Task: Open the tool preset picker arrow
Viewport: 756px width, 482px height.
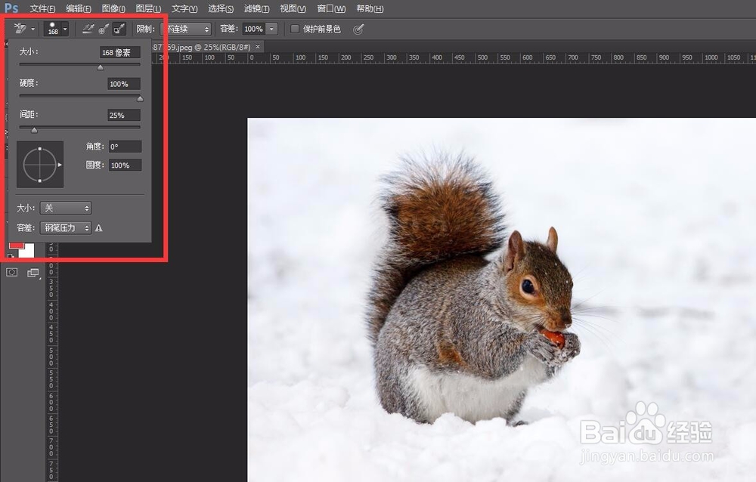Action: click(33, 29)
